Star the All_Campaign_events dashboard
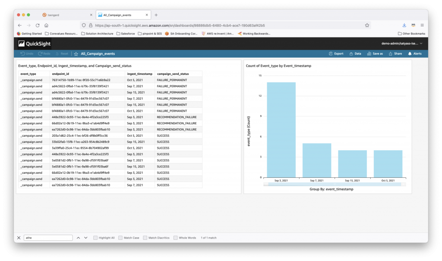Screen dimensions: 442x261 76,54
